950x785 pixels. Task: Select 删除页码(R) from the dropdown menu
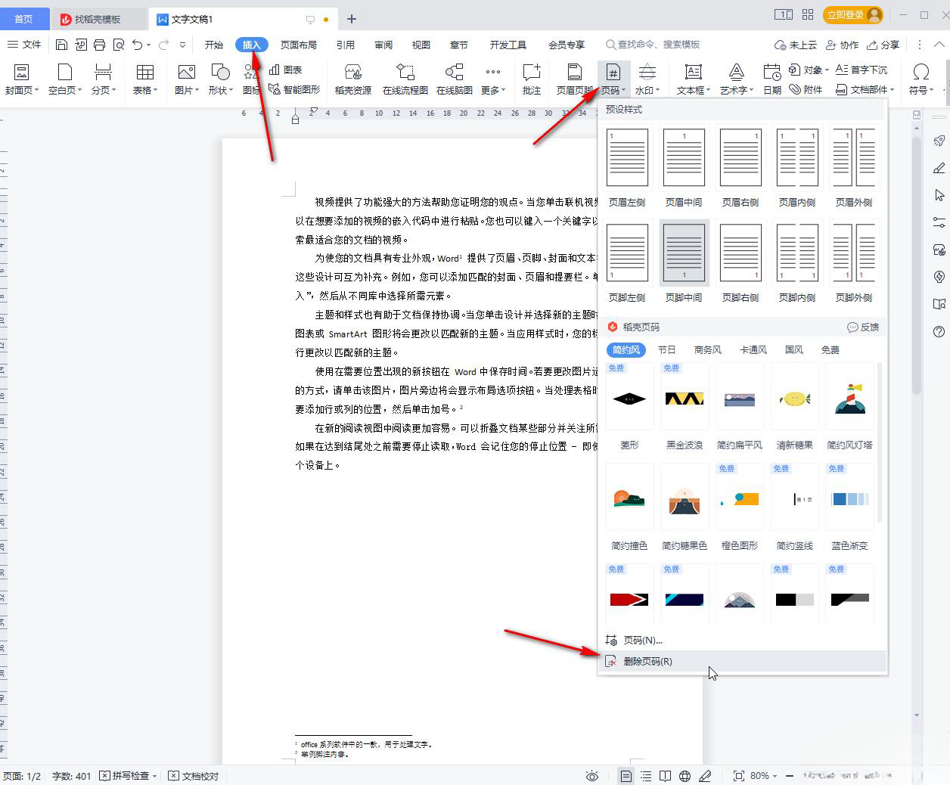(x=743, y=661)
